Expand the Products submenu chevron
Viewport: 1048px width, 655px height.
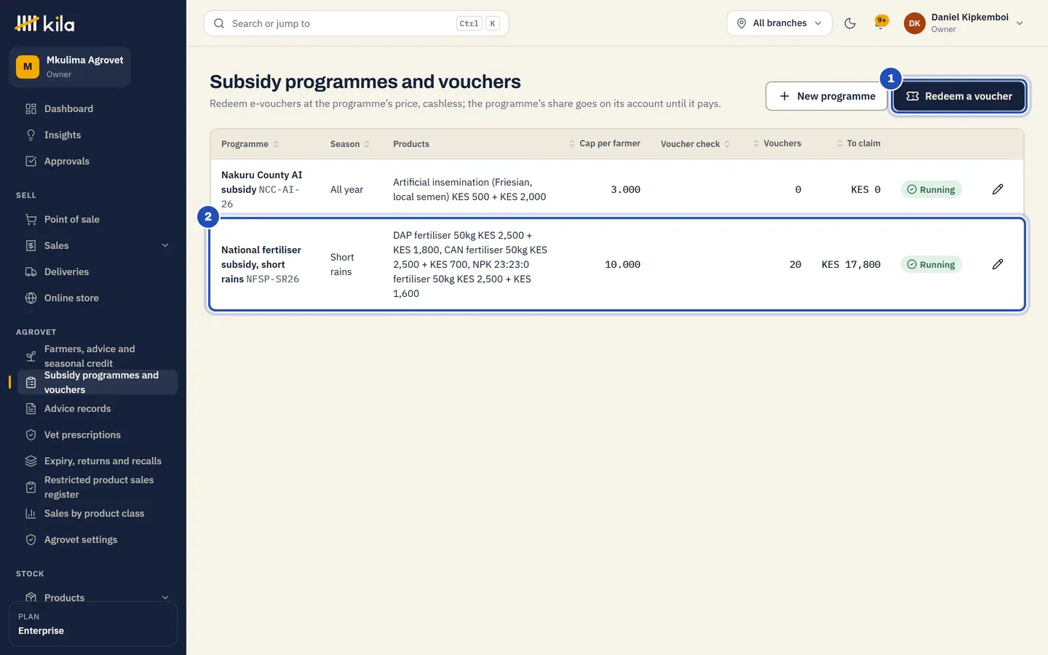pos(165,598)
